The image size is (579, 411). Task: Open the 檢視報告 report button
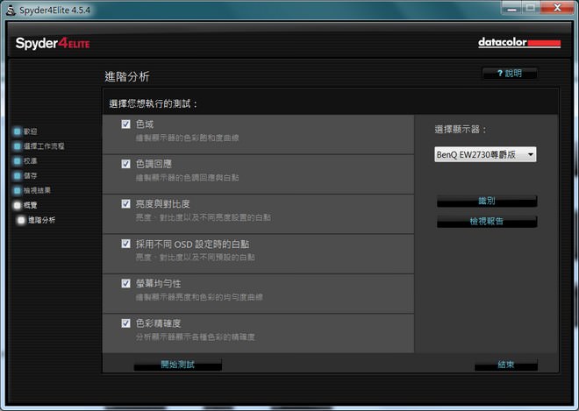point(487,222)
